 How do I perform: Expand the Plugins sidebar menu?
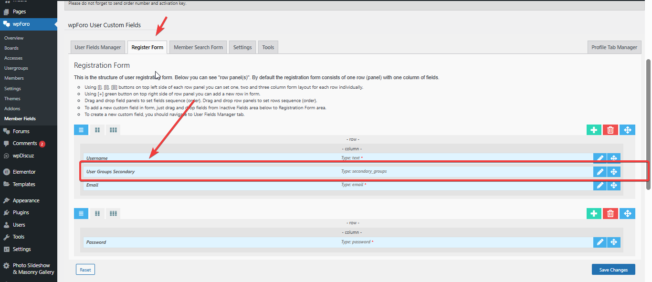pyautogui.click(x=21, y=212)
